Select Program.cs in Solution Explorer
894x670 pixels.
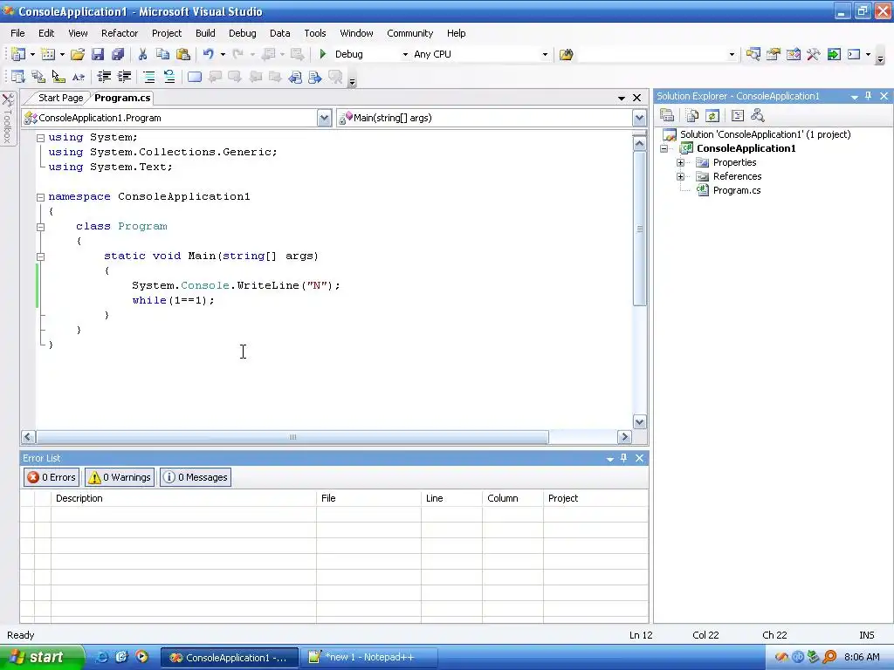(x=737, y=190)
